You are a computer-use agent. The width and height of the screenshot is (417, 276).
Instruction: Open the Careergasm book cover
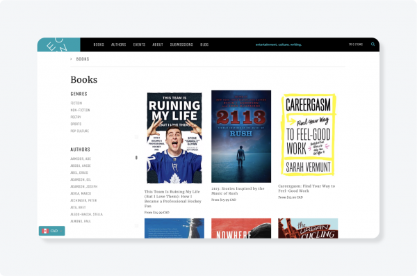point(308,134)
